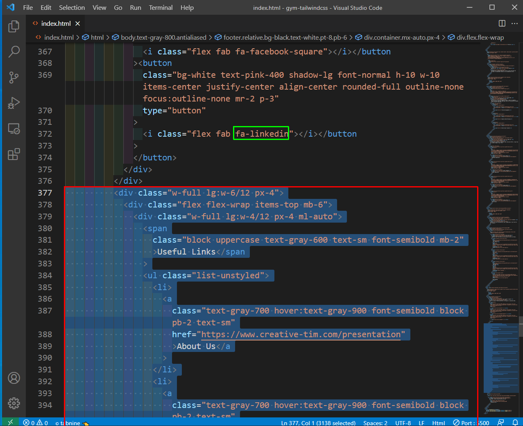Screen dimensions: 523x426
Task: Open the Help menu
Action: 187,7
